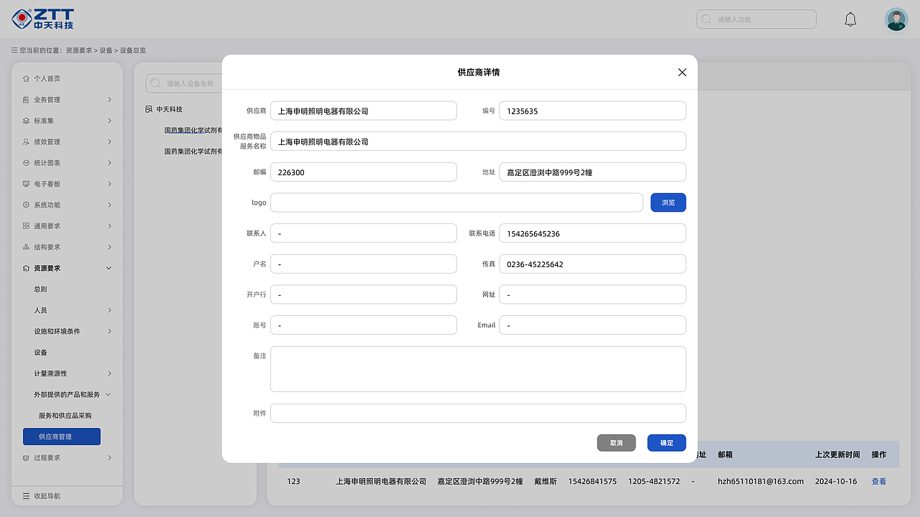Open 个人首页 via its home icon
This screenshot has width=920, height=517.
[x=27, y=78]
